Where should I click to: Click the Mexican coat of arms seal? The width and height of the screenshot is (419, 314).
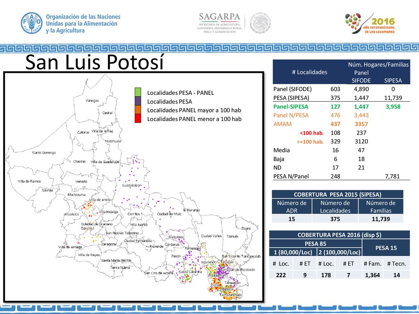click(x=260, y=23)
